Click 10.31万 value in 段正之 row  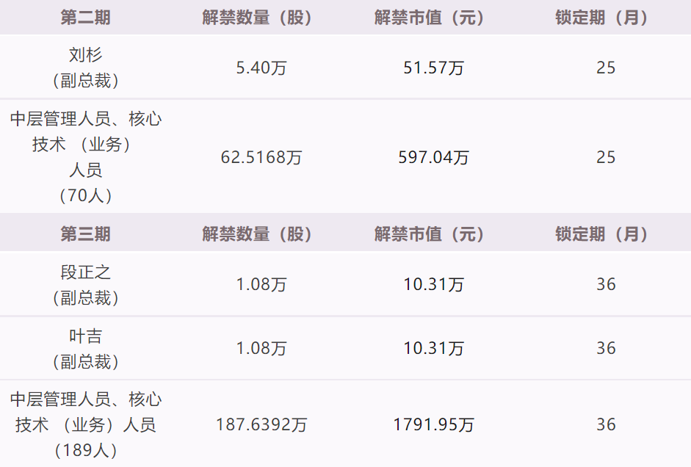(434, 284)
